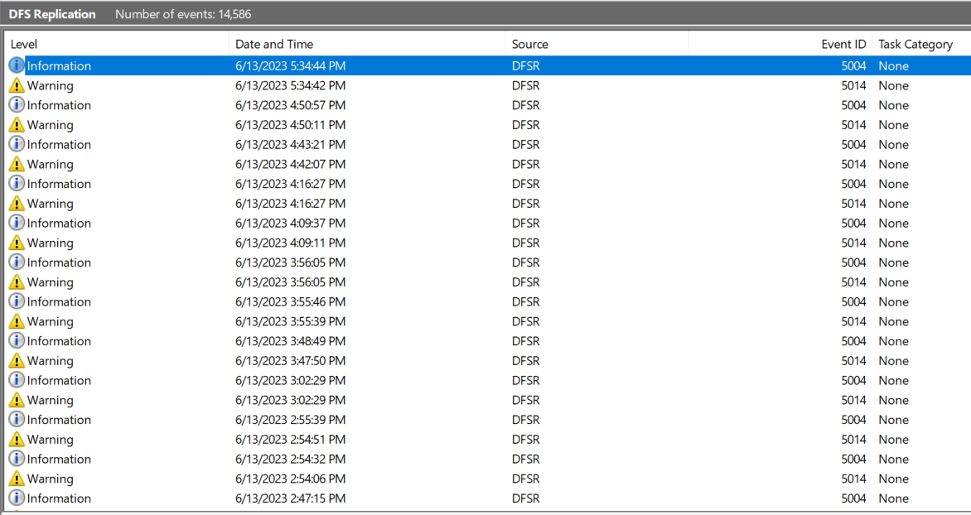
Task: Click Event ID 5004 in 2:47:15 PM row
Action: coord(853,498)
